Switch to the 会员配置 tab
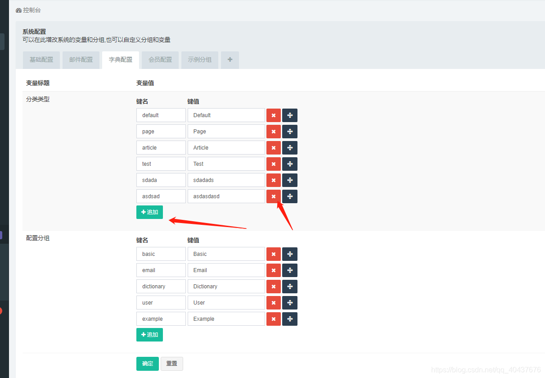Screen dimensions: 545x378 160,60
